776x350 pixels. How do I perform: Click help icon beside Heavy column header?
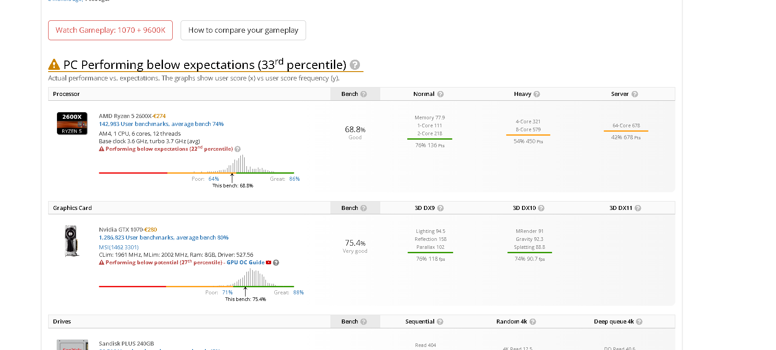(x=537, y=94)
